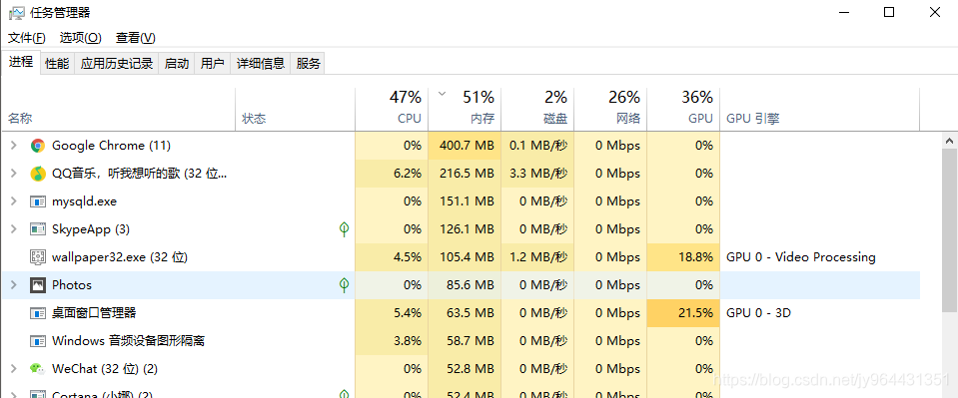Image resolution: width=958 pixels, height=398 pixels.
Task: Switch to the 性能 tab
Action: point(57,63)
